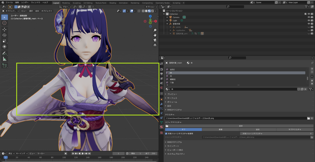Image resolution: width=315 pixels, height=162 pixels.
Task: Disable render for Camera in outliner
Action: tap(312, 17)
